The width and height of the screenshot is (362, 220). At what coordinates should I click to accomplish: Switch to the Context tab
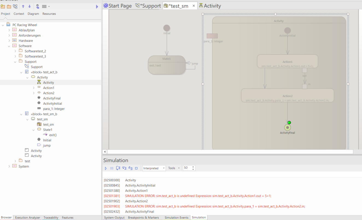click(x=19, y=14)
